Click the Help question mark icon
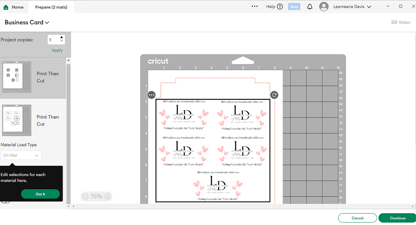The height and width of the screenshot is (225, 416). pyautogui.click(x=279, y=7)
